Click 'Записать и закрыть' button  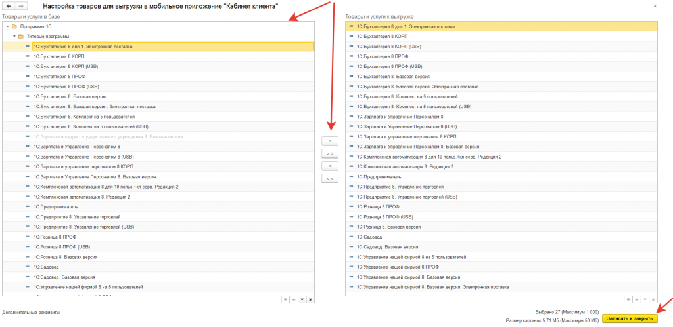coord(630,318)
